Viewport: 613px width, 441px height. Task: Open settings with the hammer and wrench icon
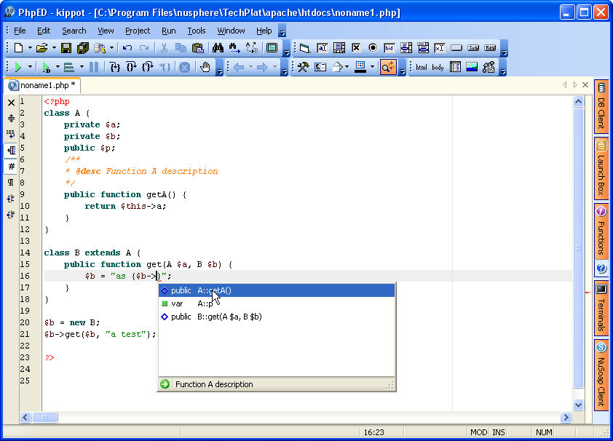(303, 67)
